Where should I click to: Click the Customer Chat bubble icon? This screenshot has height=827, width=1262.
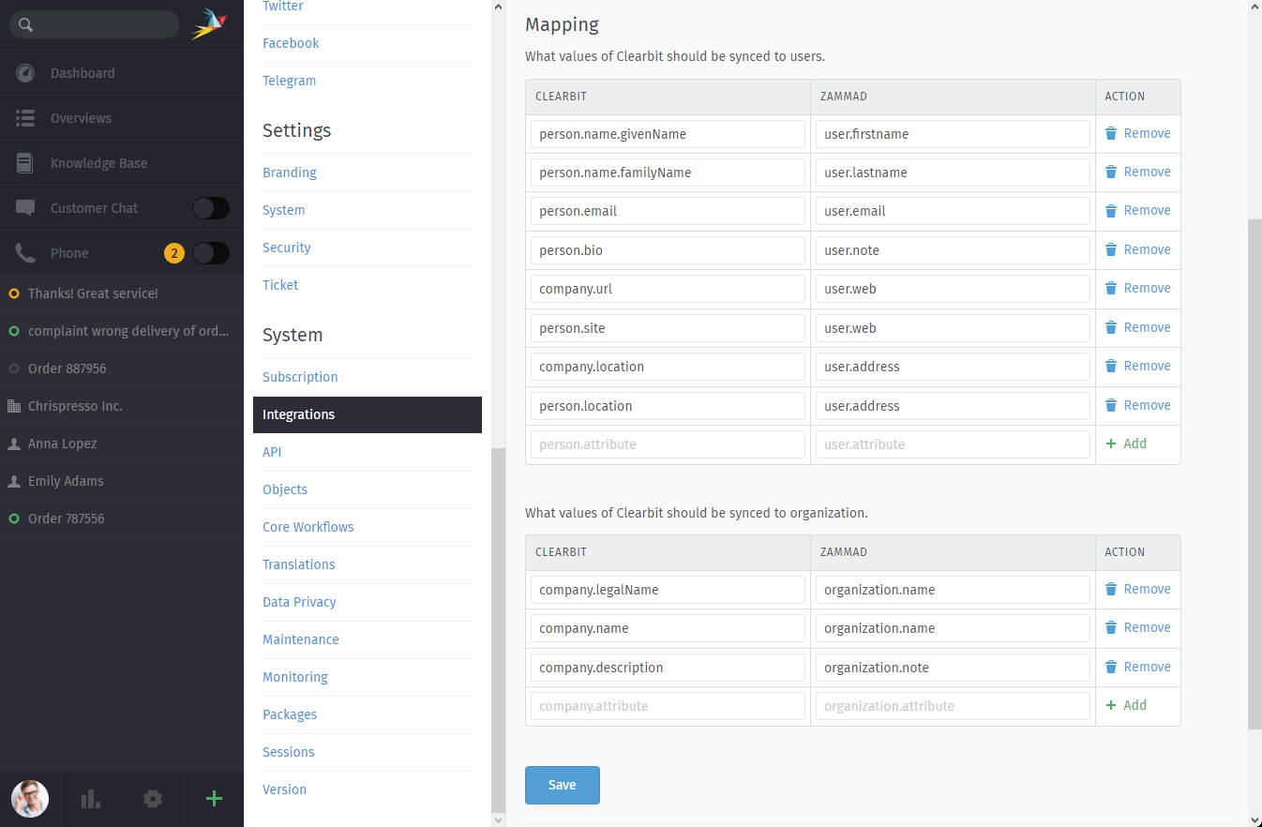pyautogui.click(x=25, y=208)
